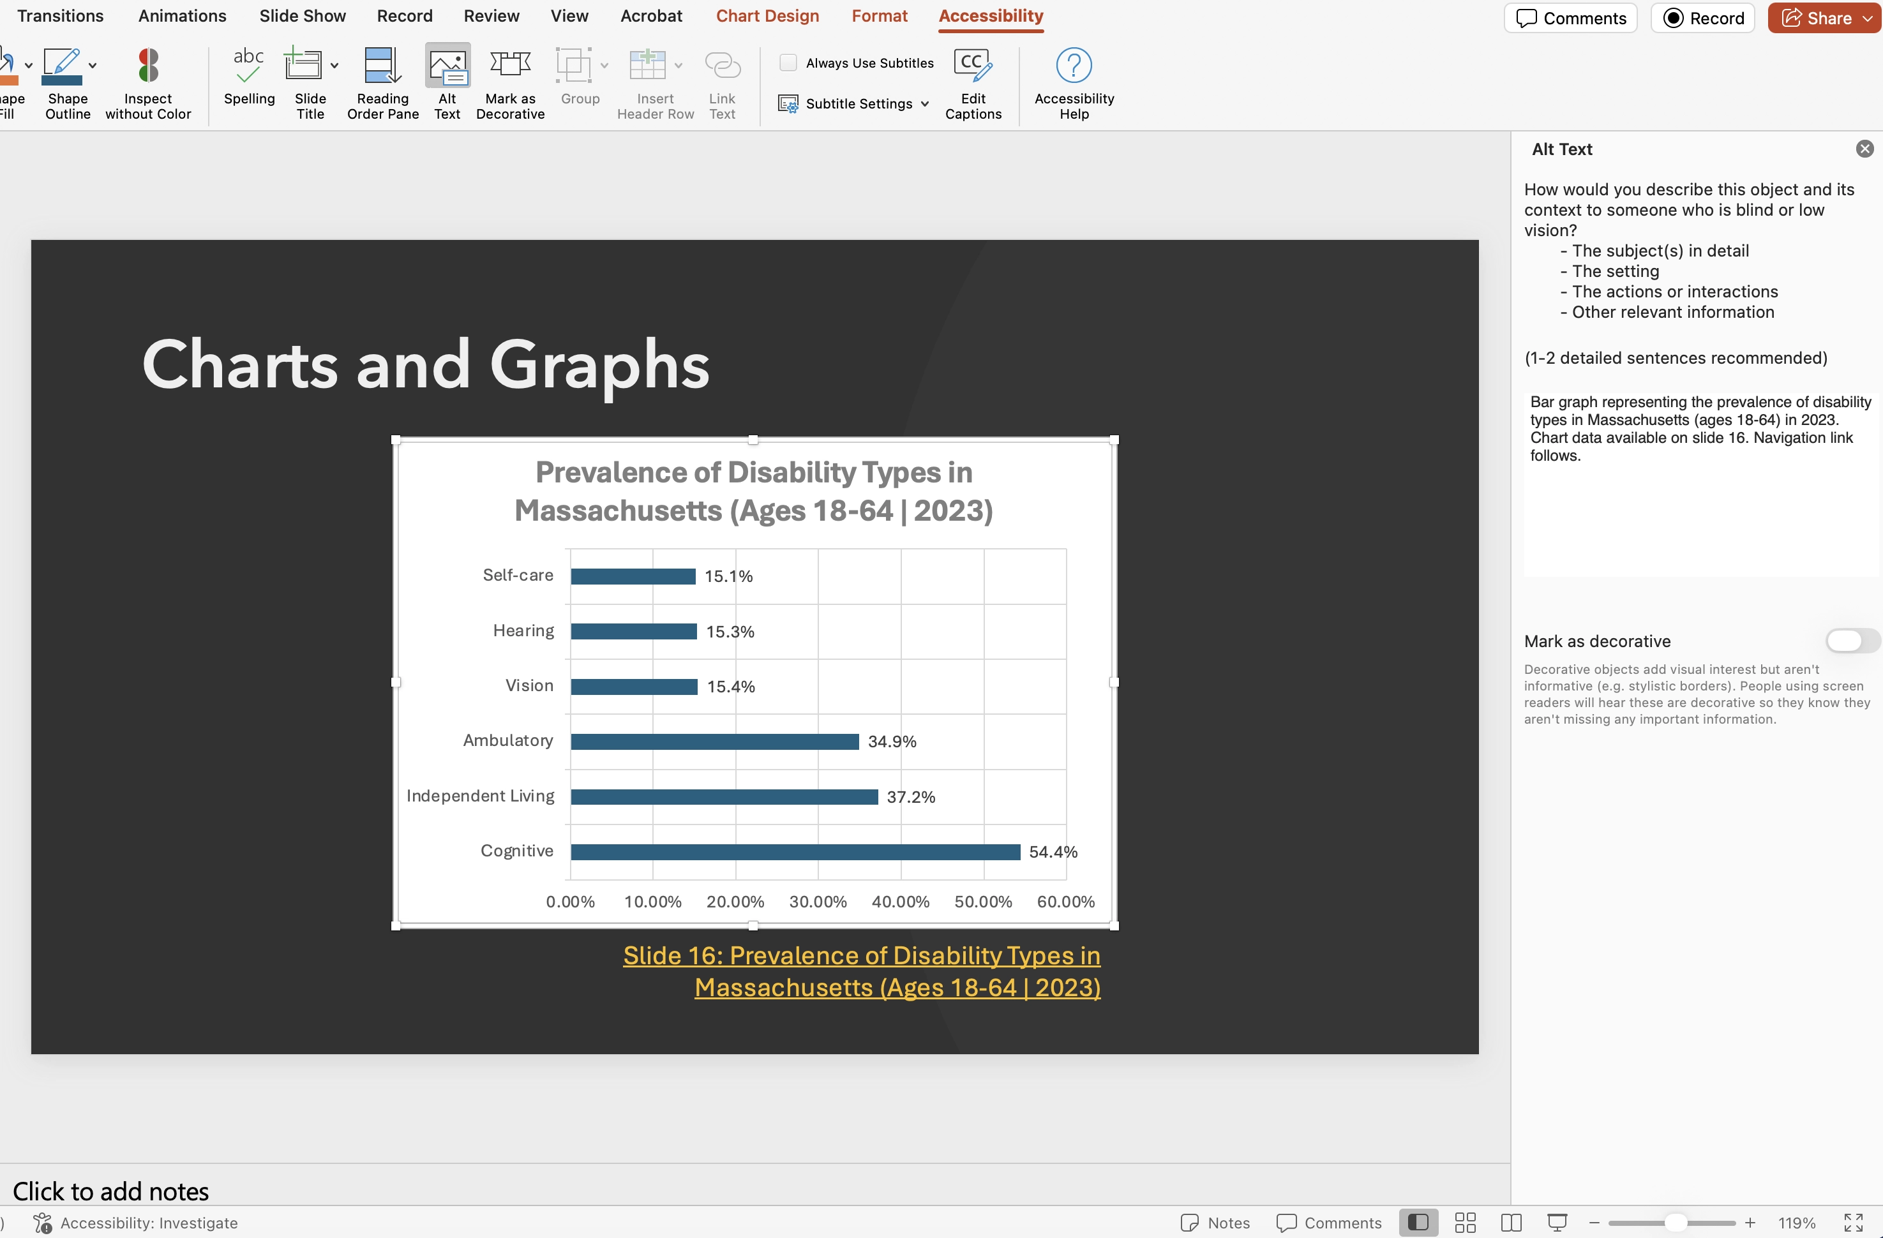Viewport: 1883px width, 1238px height.
Task: Expand Shape Outline dropdown arrow
Action: [x=93, y=66]
